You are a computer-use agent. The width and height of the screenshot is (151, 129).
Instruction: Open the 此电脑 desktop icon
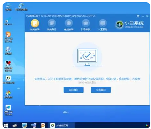pos(8,7)
